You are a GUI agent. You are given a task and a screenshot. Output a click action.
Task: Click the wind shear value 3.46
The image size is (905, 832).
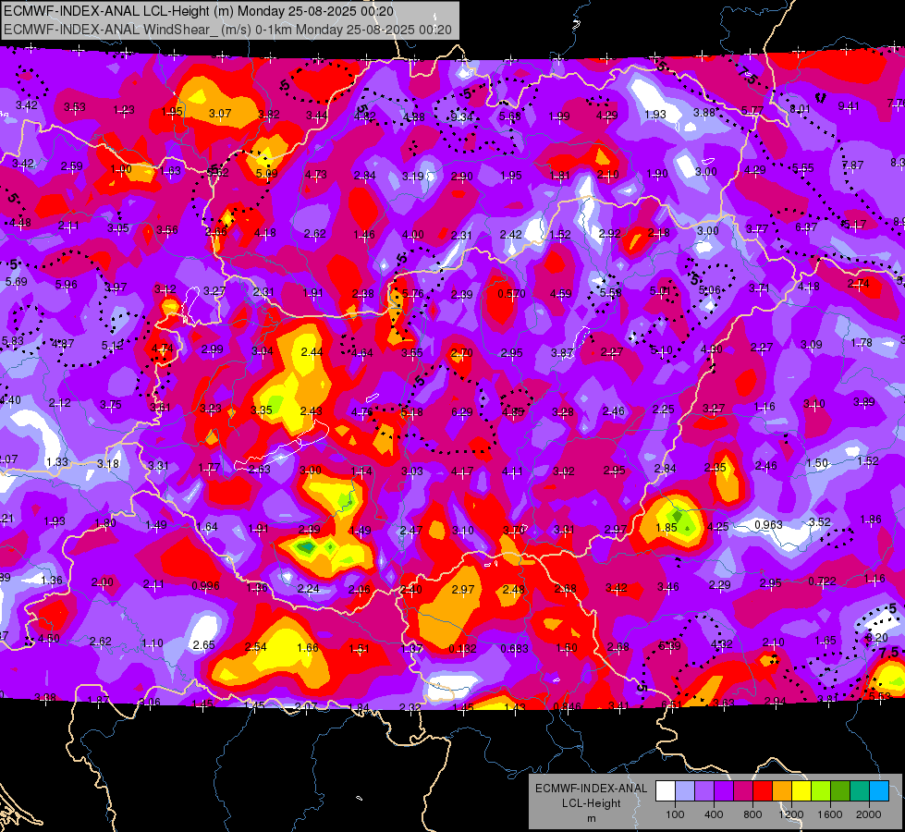pos(668,587)
